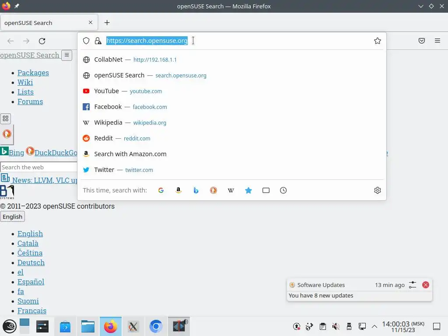Image resolution: width=448 pixels, height=336 pixels.
Task: Switch language to Čeština
Action: [x=30, y=253]
